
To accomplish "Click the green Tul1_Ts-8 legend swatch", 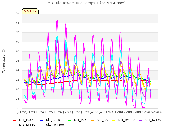I will point(70,120).
